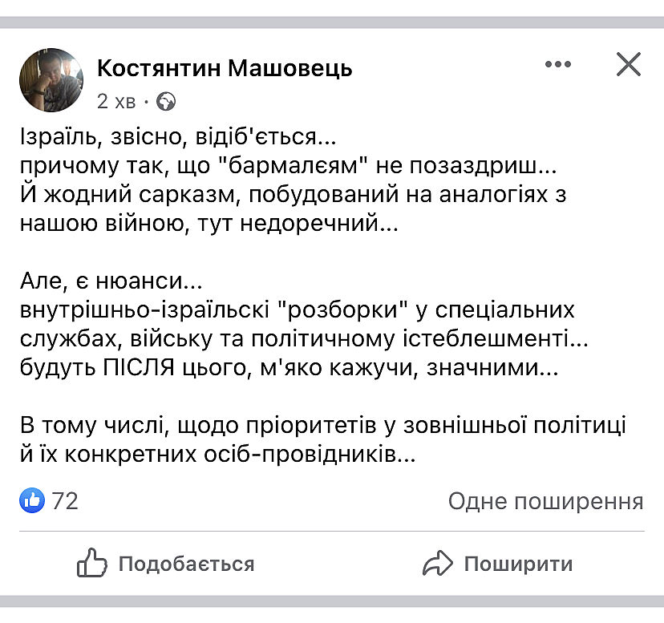
Task: Click the share arrow icon beside Поширити
Action: tap(438, 564)
